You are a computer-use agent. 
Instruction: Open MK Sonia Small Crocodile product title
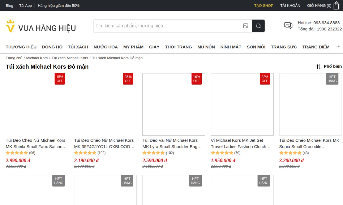click(310, 143)
